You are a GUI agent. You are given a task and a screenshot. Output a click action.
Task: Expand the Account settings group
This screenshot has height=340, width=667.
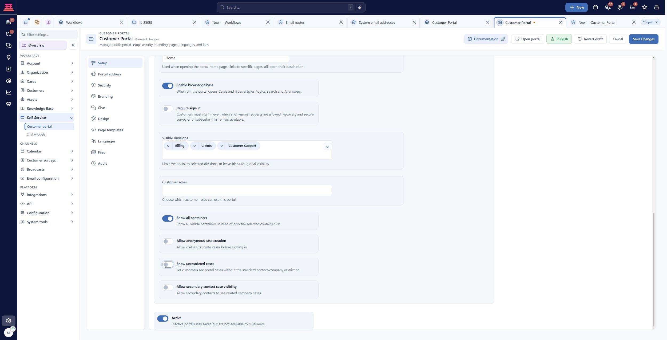point(47,63)
